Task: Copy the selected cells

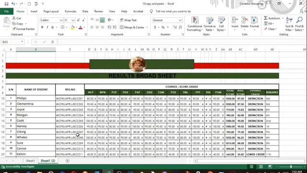Action: tap(18, 24)
